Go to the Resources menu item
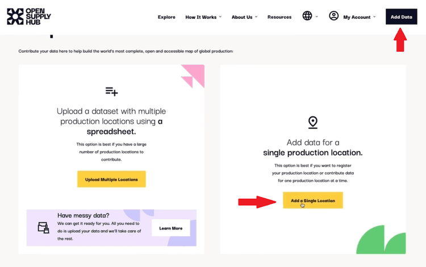The height and width of the screenshot is (267, 426). [x=279, y=17]
